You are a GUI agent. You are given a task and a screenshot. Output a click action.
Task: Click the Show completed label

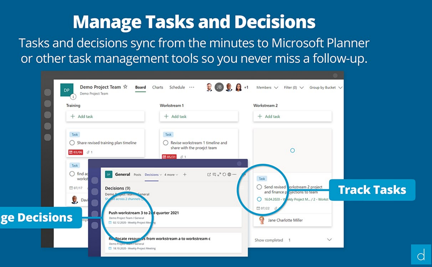[x=269, y=240]
